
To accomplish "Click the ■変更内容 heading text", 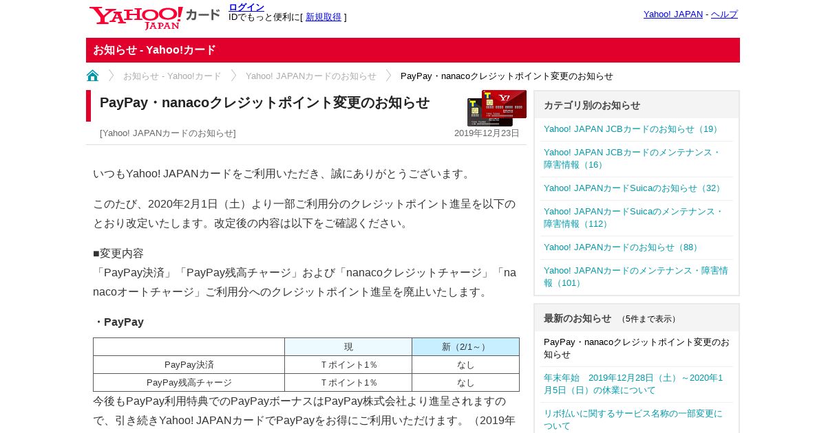I will pos(118,254).
